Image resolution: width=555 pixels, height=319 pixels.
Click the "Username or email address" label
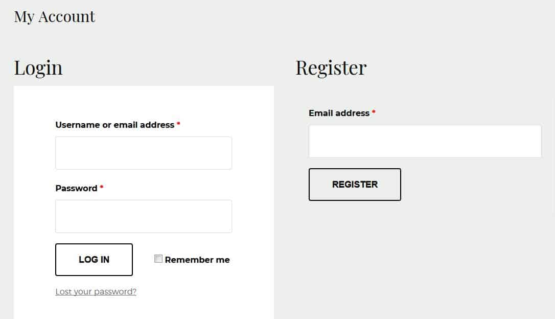point(114,125)
